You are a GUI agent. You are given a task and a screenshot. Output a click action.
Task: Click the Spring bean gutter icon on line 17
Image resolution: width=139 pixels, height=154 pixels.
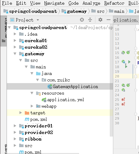(x=123, y=62)
